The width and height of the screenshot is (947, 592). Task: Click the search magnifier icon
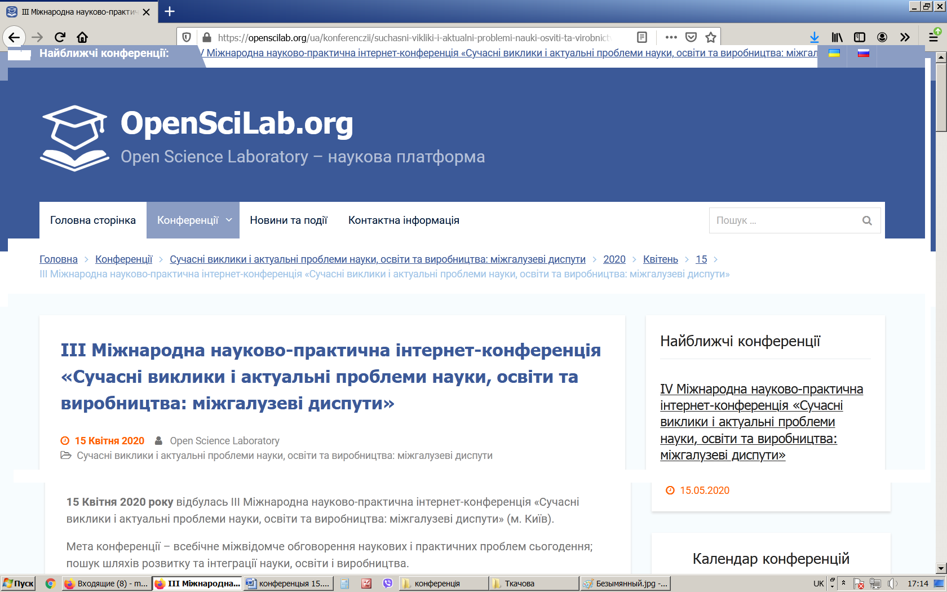point(867,220)
